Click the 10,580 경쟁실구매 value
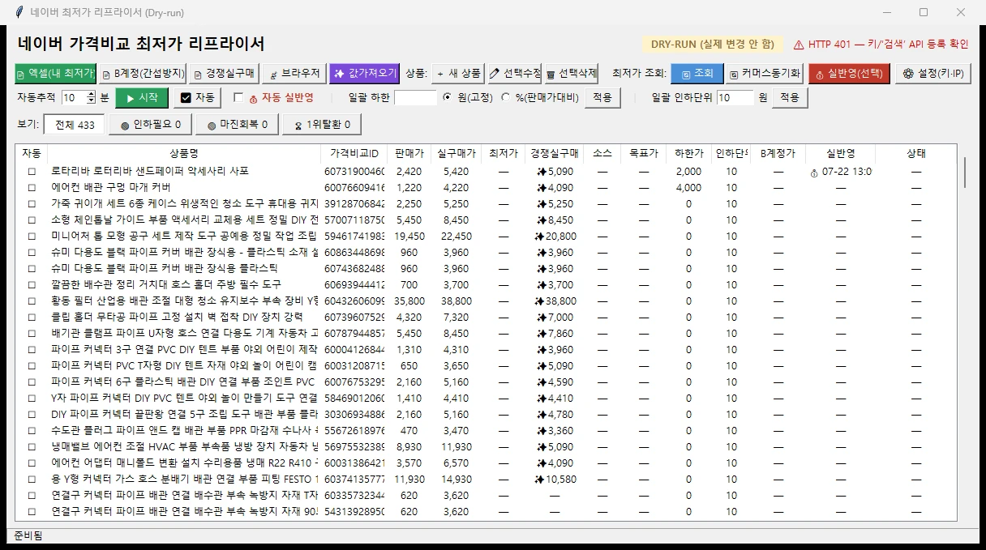 click(x=555, y=480)
